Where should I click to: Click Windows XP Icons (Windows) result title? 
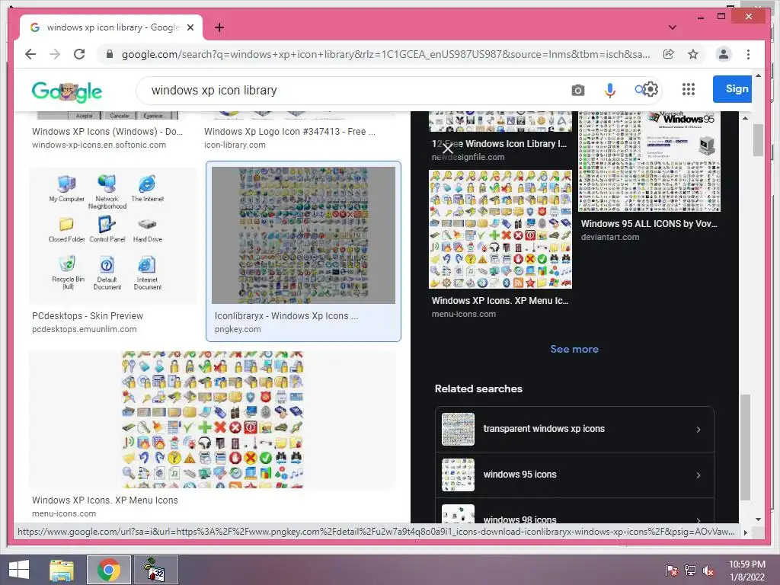[107, 132]
